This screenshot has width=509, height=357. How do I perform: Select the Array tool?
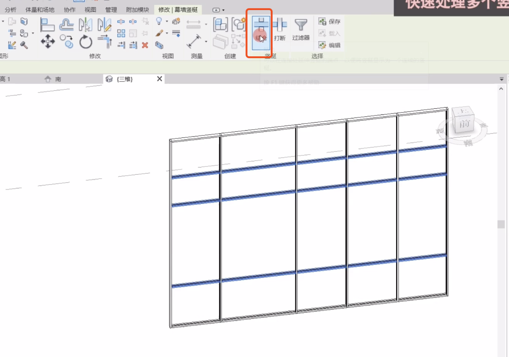pos(121,33)
